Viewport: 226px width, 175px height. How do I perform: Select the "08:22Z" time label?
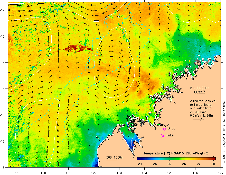pyautogui.click(x=200, y=92)
